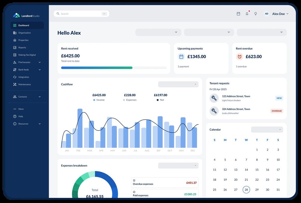The image size is (301, 203).
Task: Click the Find tenants person-search icon
Action: [x=15, y=62]
